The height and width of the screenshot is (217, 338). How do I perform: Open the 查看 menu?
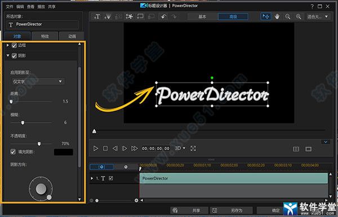click(x=30, y=7)
